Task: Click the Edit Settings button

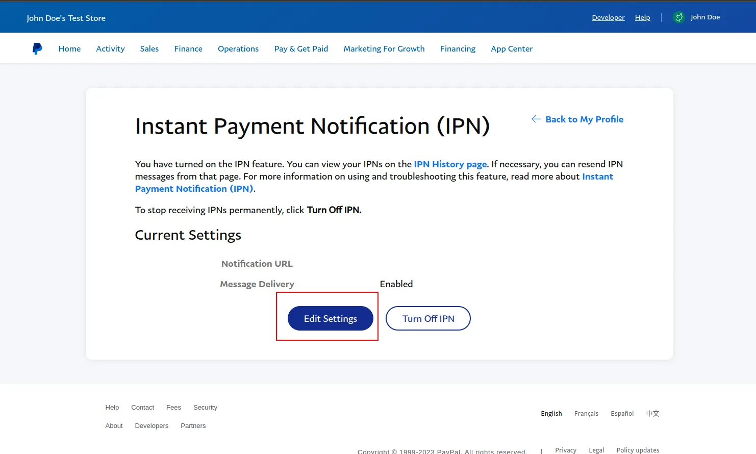Action: click(330, 318)
